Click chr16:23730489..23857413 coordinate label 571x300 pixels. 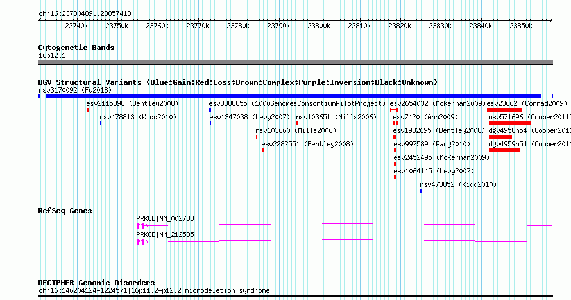pyautogui.click(x=85, y=14)
